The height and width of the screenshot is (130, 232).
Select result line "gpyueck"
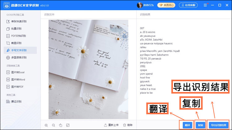[x=145, y=82]
